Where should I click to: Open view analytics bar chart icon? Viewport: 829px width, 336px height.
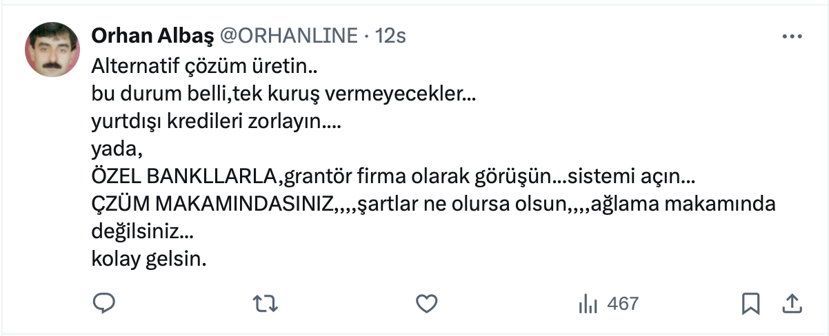point(587,303)
